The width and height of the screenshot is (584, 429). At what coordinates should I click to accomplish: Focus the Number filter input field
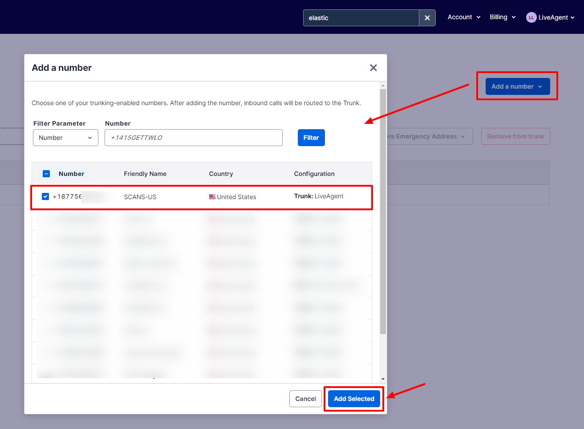coord(194,138)
